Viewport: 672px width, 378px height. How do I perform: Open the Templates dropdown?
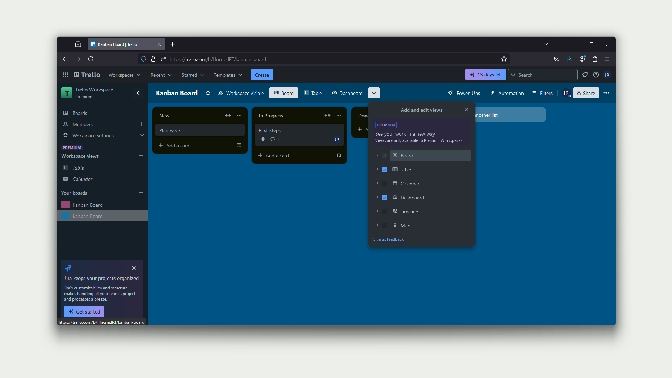228,75
